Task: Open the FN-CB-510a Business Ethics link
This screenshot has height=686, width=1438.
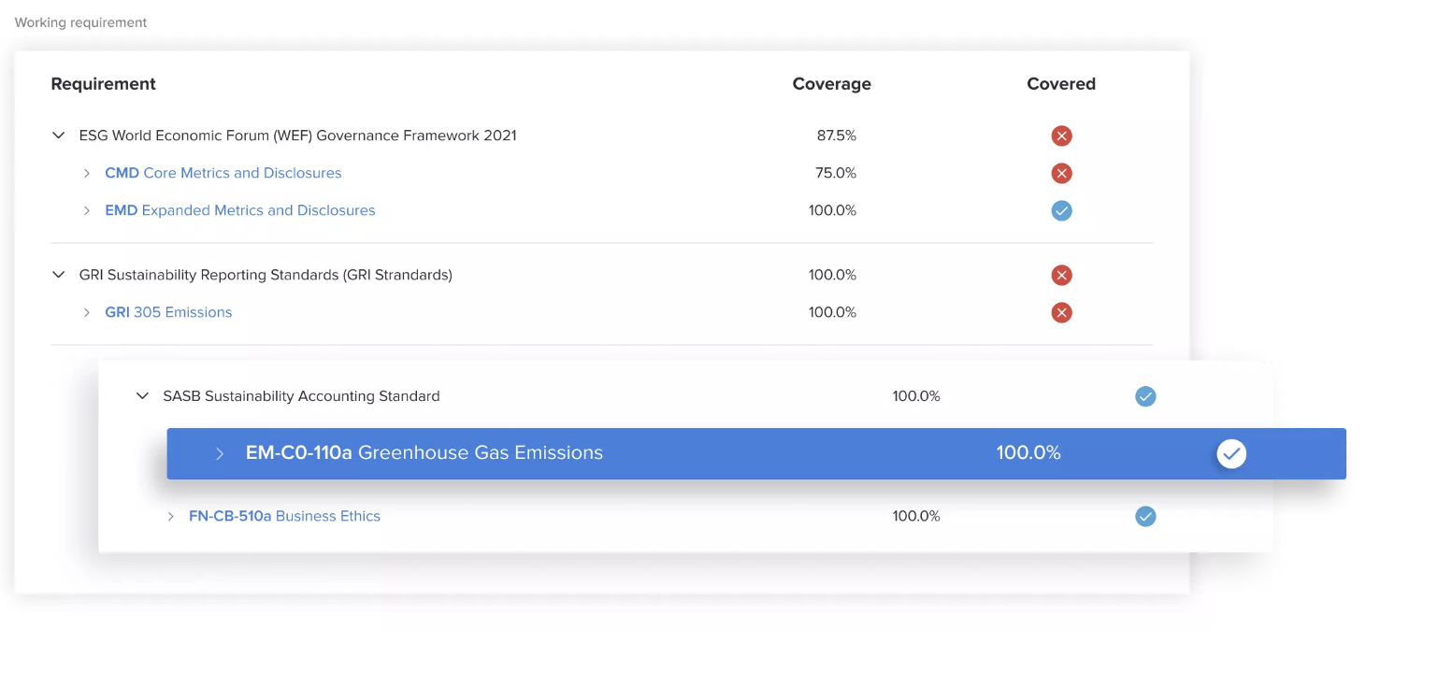Action: pyautogui.click(x=284, y=516)
